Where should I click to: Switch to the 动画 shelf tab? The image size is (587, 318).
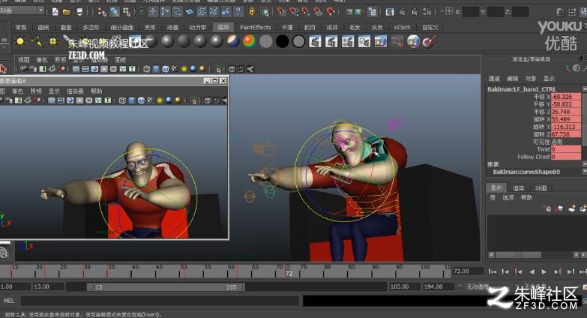pos(172,27)
